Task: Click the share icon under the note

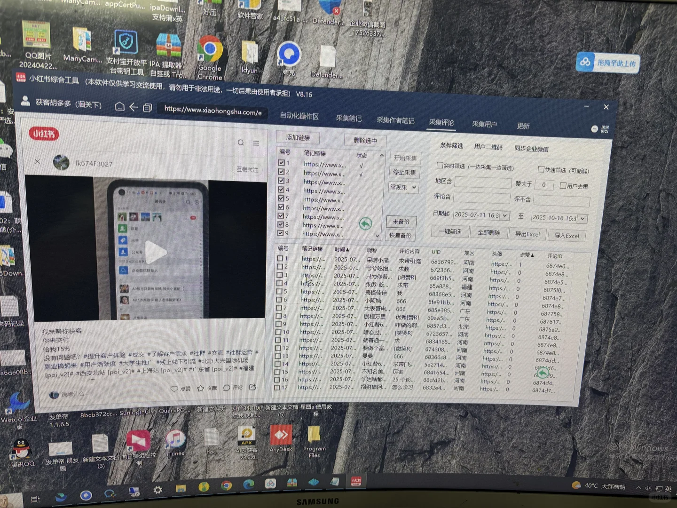Action: point(252,387)
